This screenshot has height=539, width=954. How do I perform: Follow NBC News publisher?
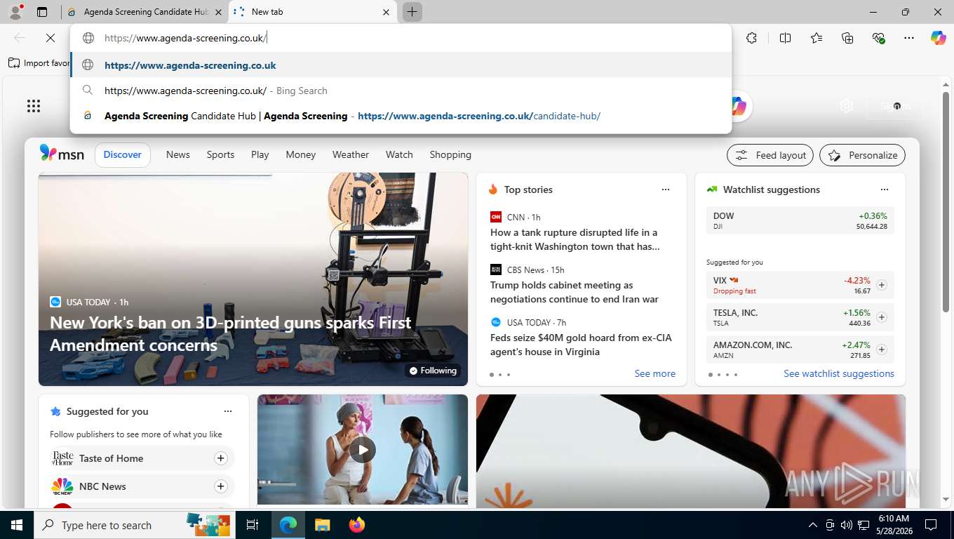point(220,486)
